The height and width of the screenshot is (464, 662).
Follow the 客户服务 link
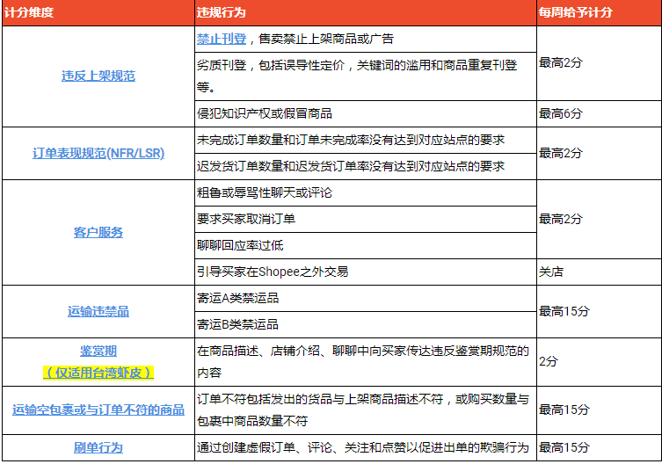(98, 232)
